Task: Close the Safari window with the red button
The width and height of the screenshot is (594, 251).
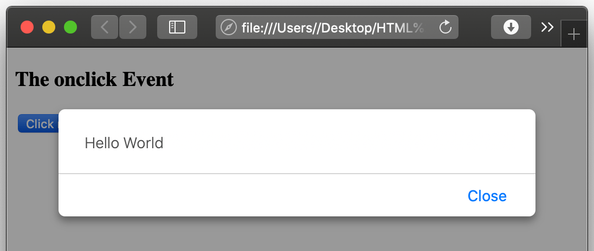Action: coord(27,27)
